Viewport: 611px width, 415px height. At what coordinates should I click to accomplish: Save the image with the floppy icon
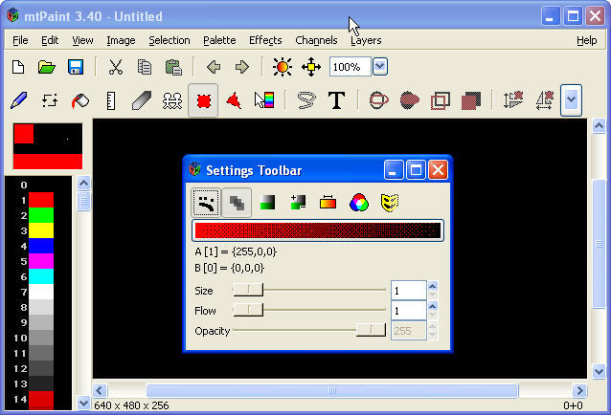pyautogui.click(x=76, y=67)
